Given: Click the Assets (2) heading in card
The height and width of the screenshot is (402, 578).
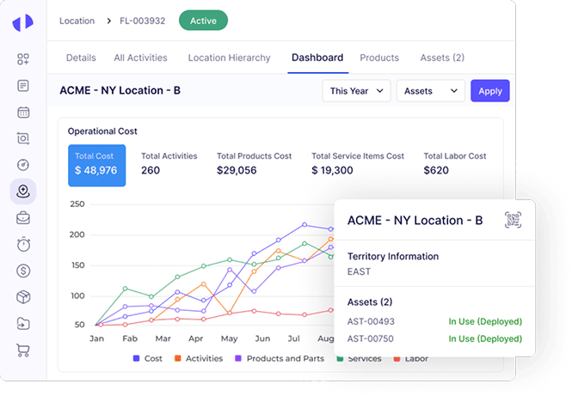Looking at the screenshot, I should [370, 302].
